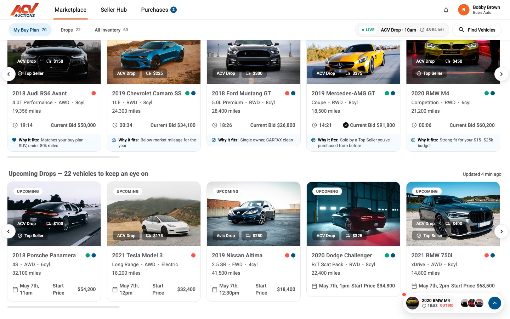Click the $400 transport badge on BMW 750i
Screen dimensions: 510x319
pyautogui.click(x=454, y=224)
